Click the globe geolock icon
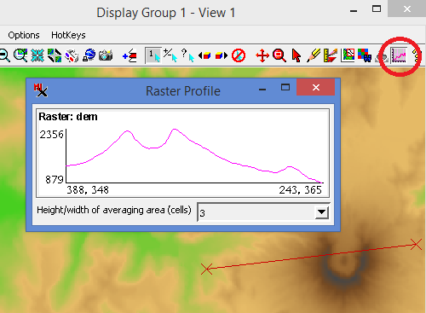This screenshot has width=426, height=313. pos(89,55)
